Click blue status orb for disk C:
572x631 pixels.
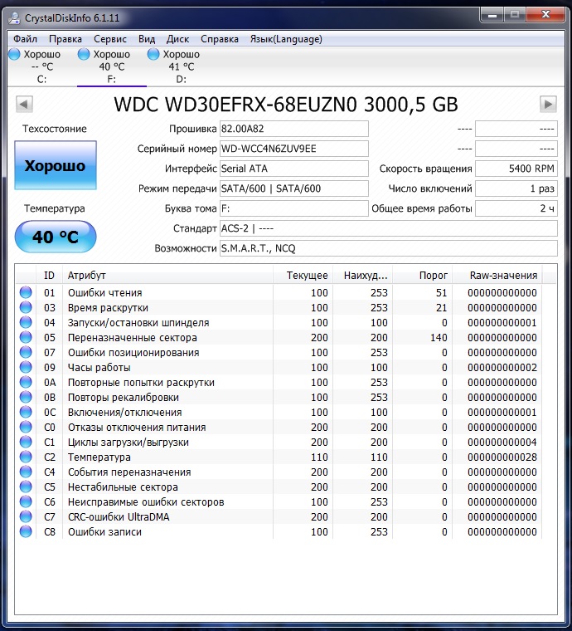tap(14, 54)
